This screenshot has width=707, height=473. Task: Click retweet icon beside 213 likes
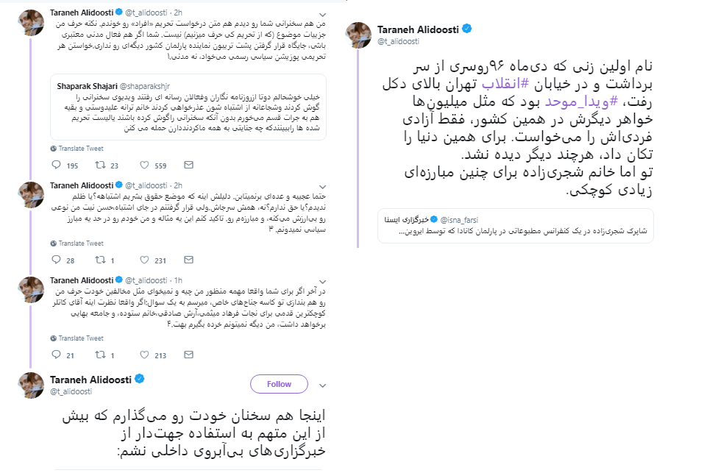pos(100,355)
